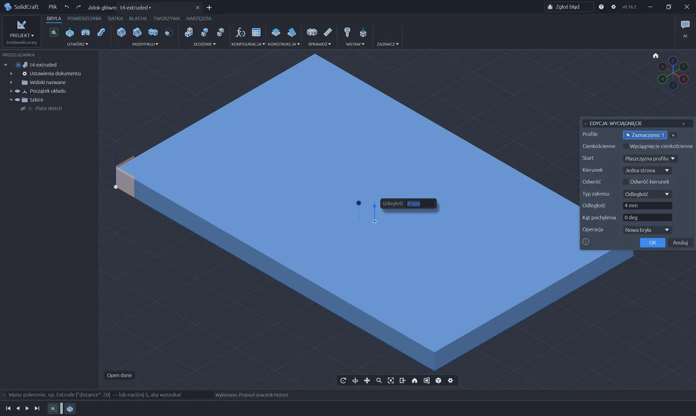Select the orbit icon in navigation bar
The image size is (696, 416).
coord(343,380)
